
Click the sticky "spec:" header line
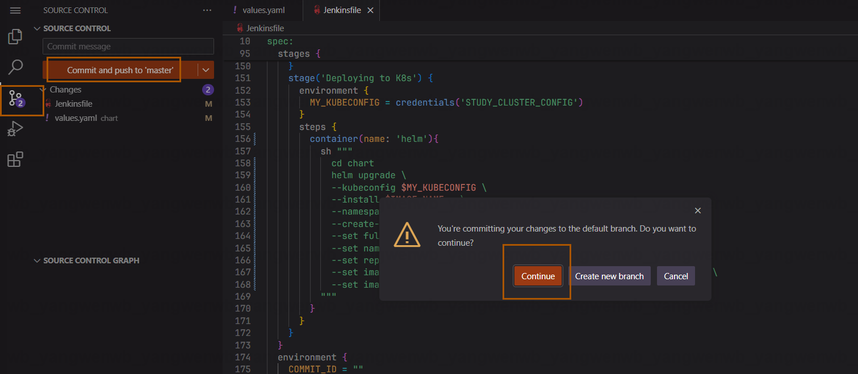(x=280, y=41)
